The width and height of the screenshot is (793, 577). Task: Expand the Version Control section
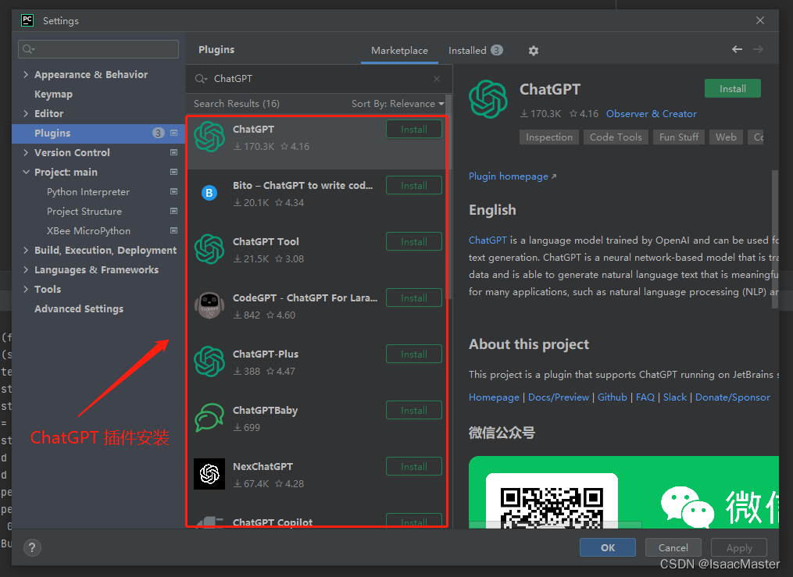(x=26, y=152)
